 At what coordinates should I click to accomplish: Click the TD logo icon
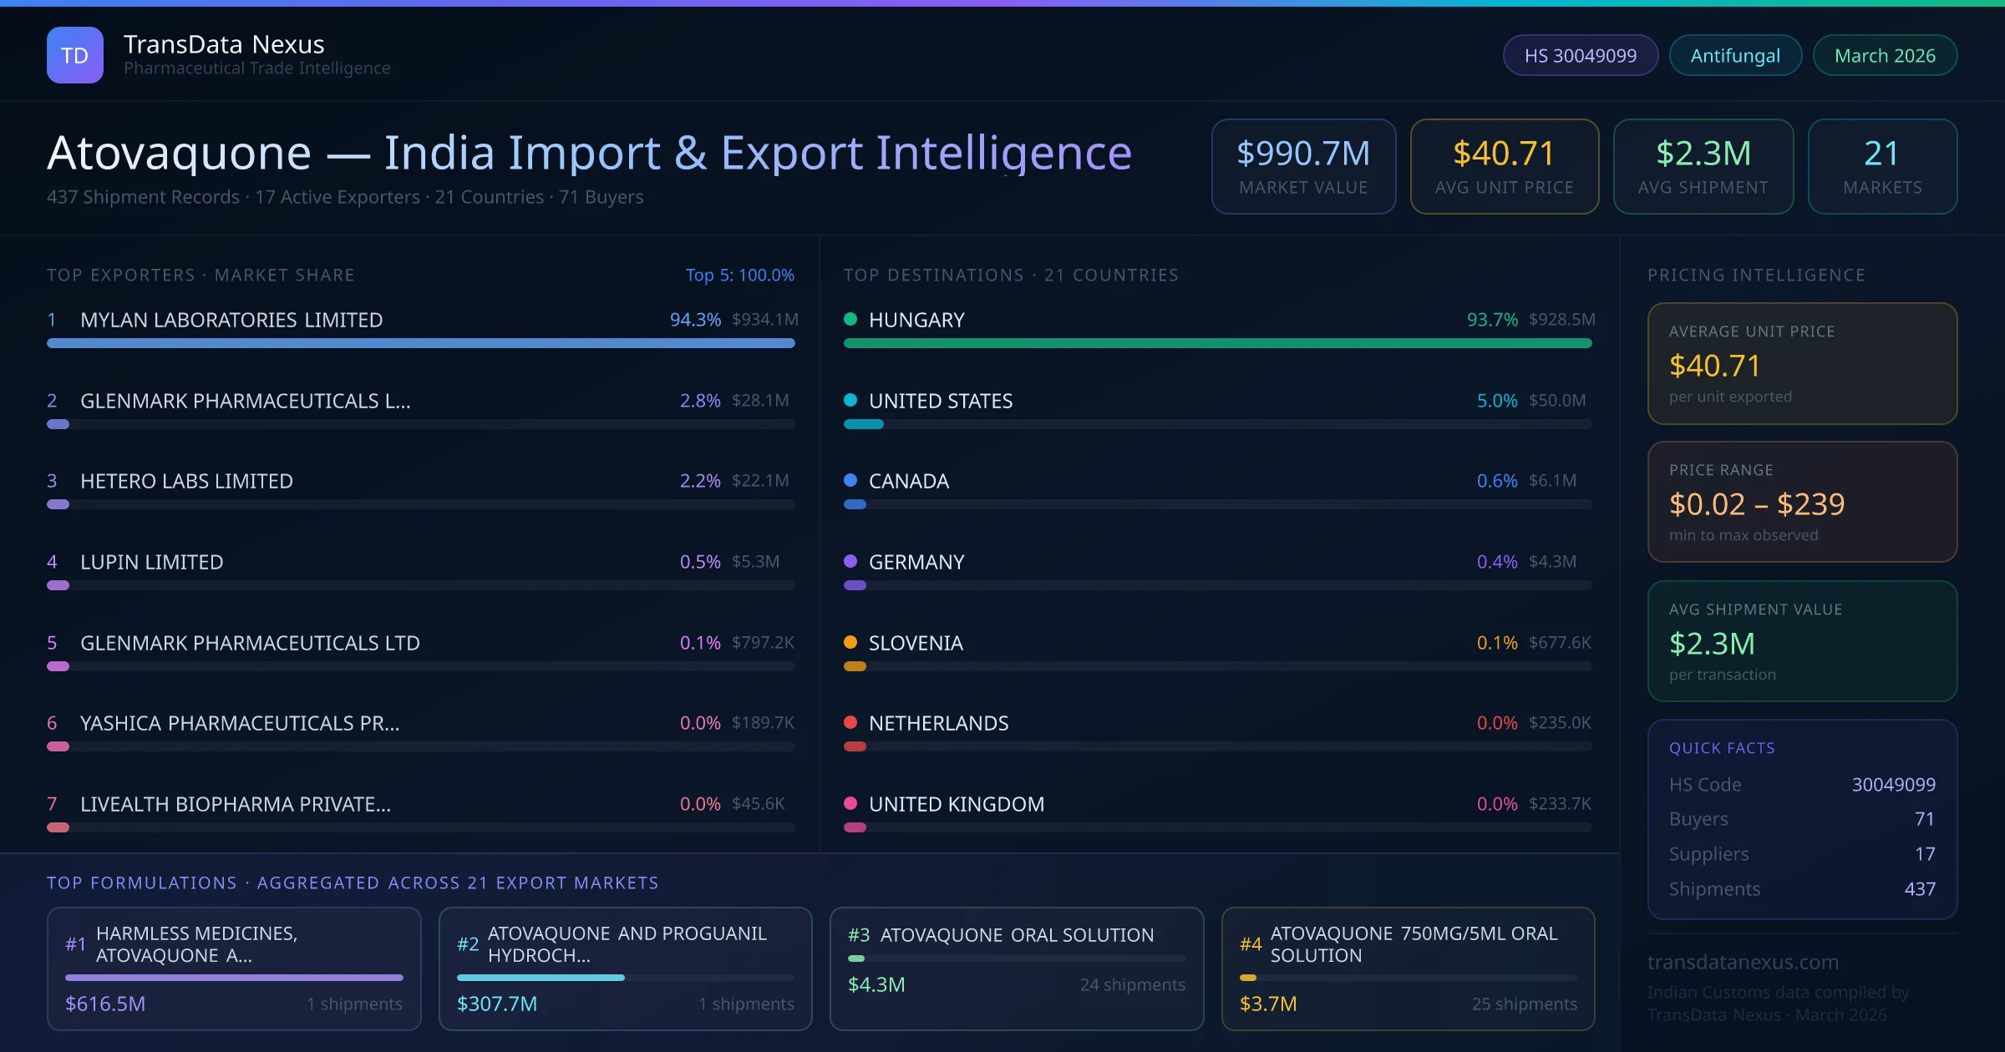pos(75,55)
